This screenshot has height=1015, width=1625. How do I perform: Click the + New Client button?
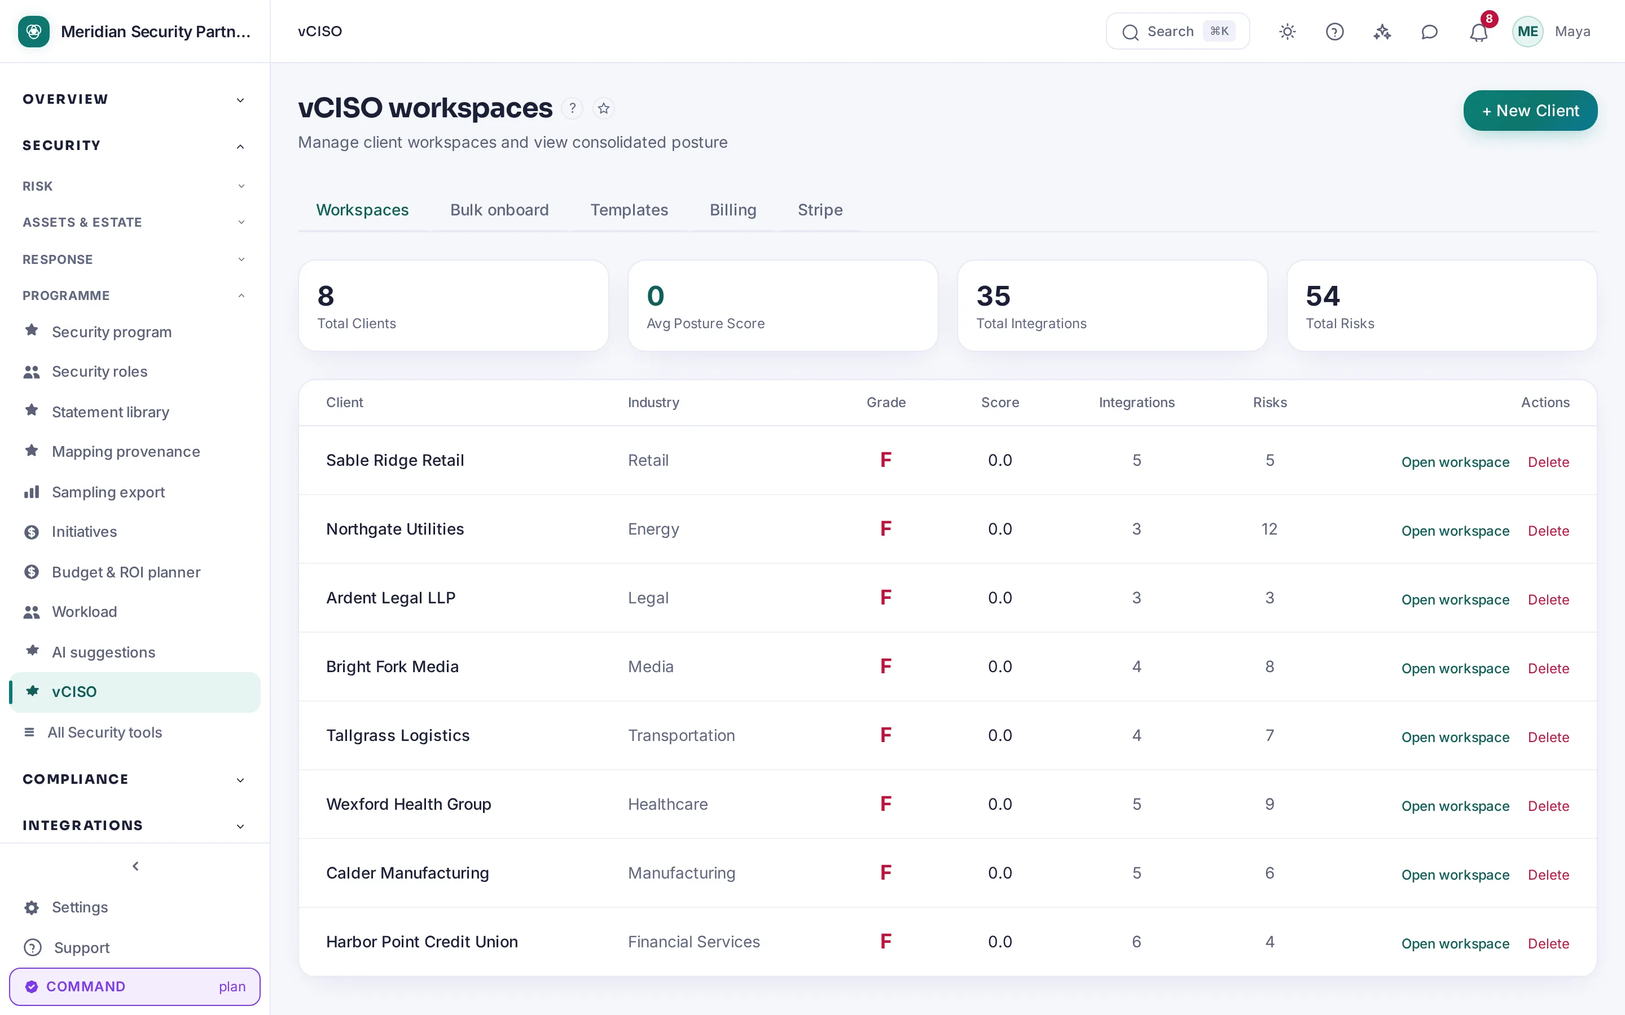click(1530, 111)
